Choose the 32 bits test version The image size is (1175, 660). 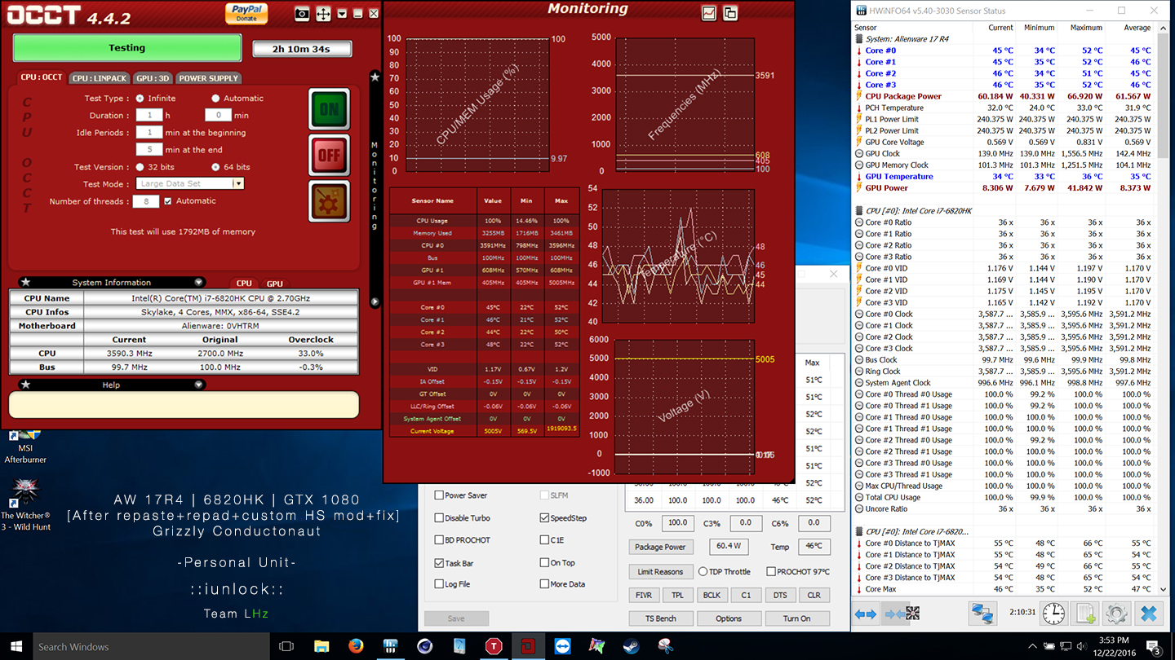click(140, 167)
